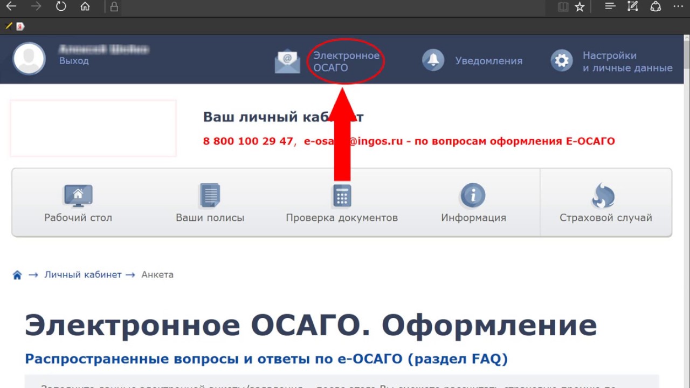Click the Личный кабинет breadcrumb link

[x=83, y=274]
